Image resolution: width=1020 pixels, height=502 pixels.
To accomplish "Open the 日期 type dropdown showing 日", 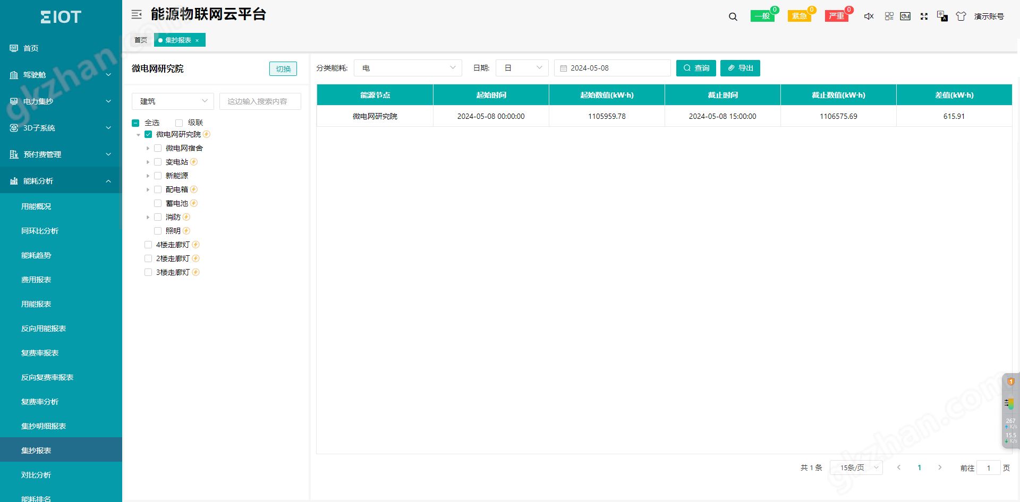I will pyautogui.click(x=522, y=68).
